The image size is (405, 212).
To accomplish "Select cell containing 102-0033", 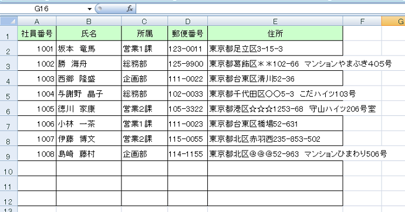I will click(x=187, y=94).
